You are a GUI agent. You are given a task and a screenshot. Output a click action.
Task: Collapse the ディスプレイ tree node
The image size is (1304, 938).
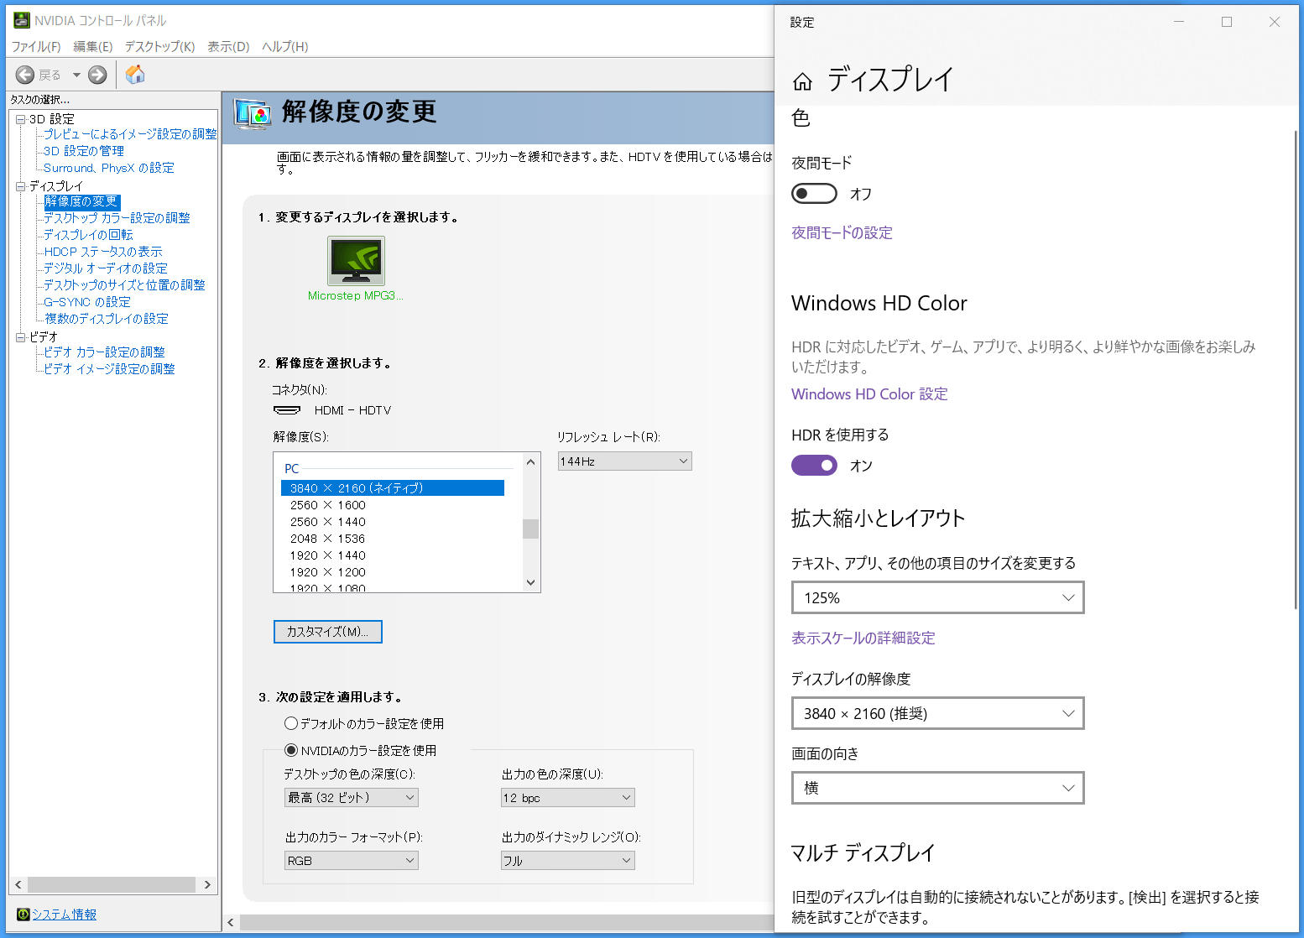pos(21,186)
